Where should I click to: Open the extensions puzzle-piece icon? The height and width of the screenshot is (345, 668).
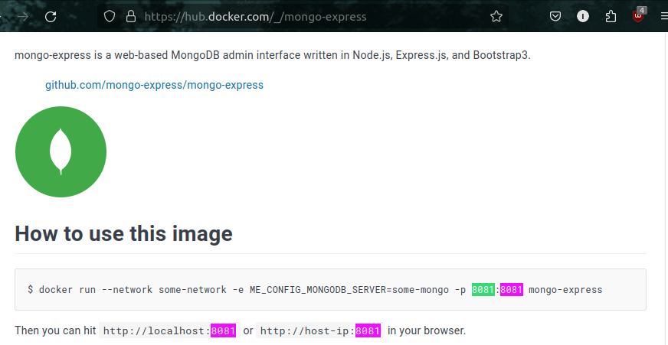pos(611,17)
